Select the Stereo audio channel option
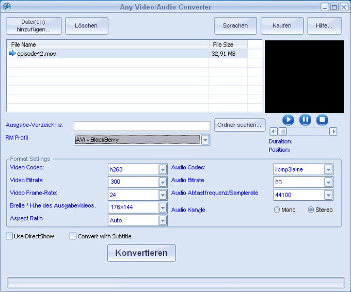351x292 pixels. [x=311, y=209]
